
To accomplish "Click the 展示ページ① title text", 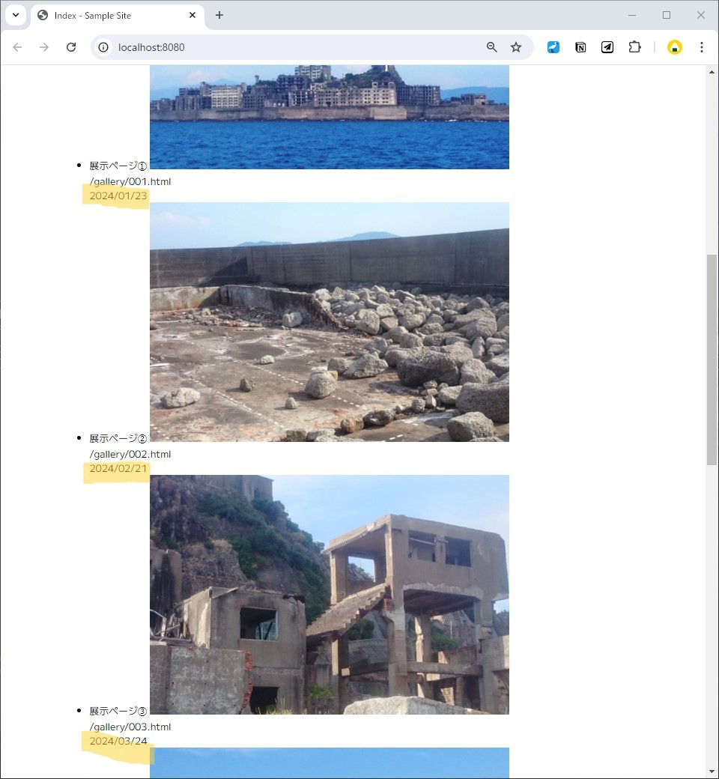I will [118, 166].
